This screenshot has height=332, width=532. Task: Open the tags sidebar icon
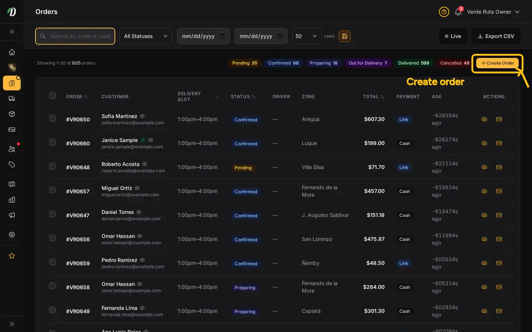point(12,165)
